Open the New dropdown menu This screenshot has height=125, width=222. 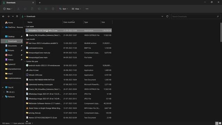click(8, 9)
